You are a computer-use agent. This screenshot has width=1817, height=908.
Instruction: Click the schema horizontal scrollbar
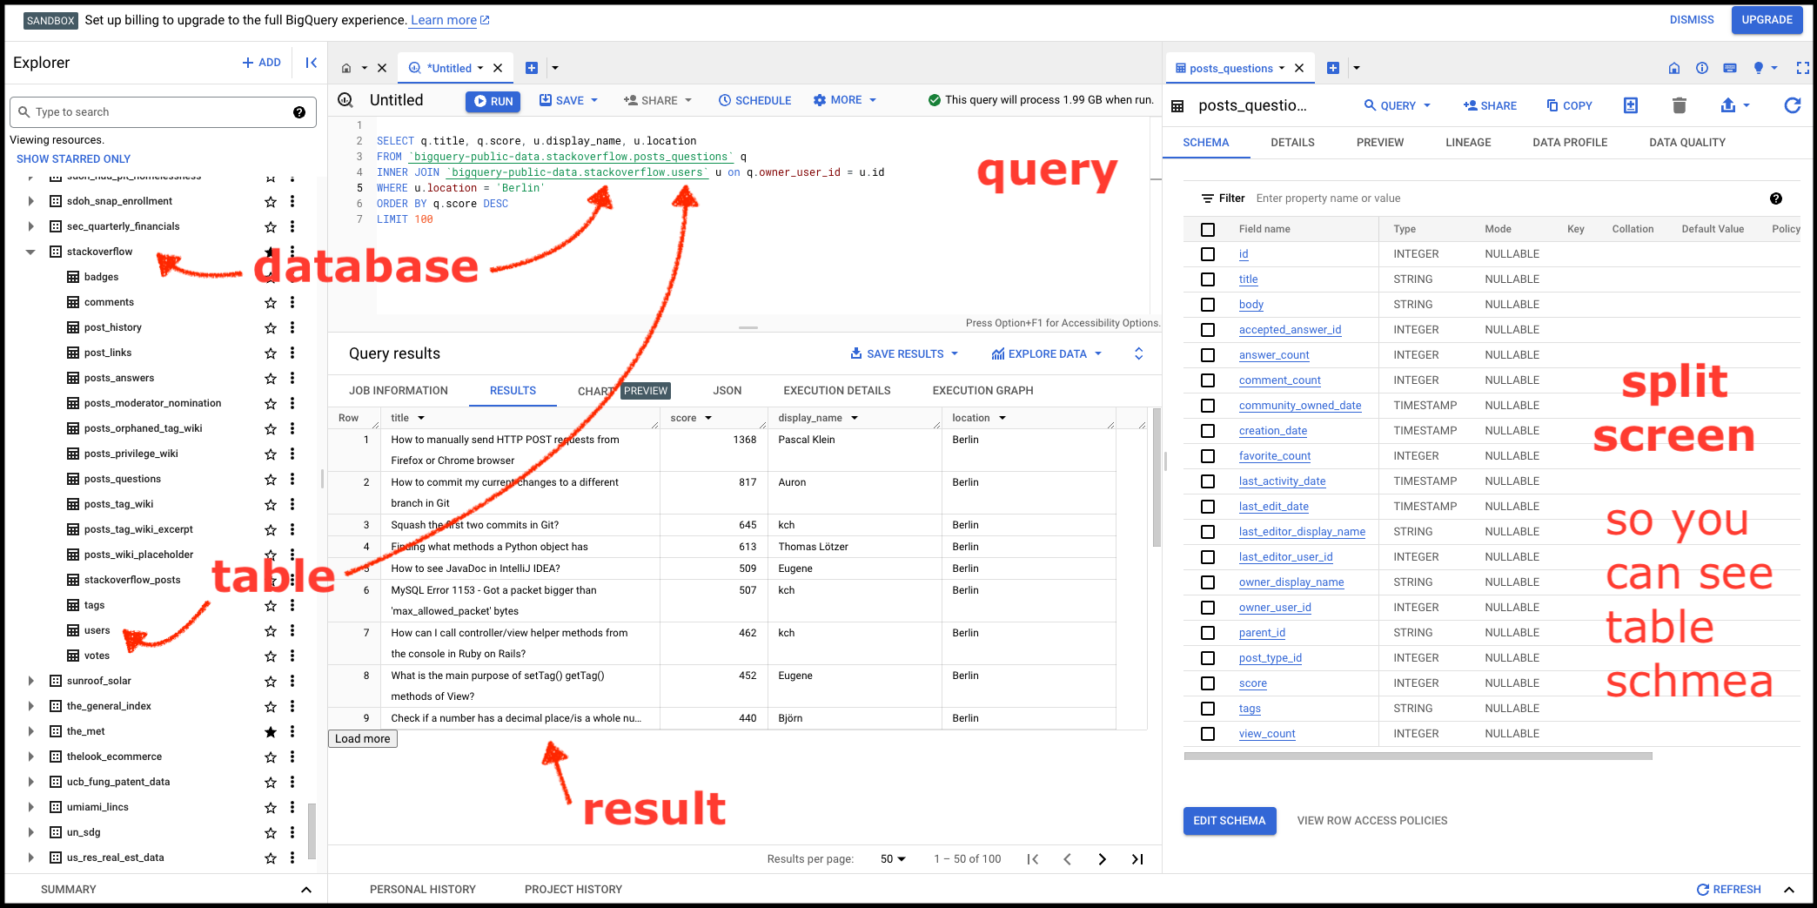pyautogui.click(x=1418, y=757)
